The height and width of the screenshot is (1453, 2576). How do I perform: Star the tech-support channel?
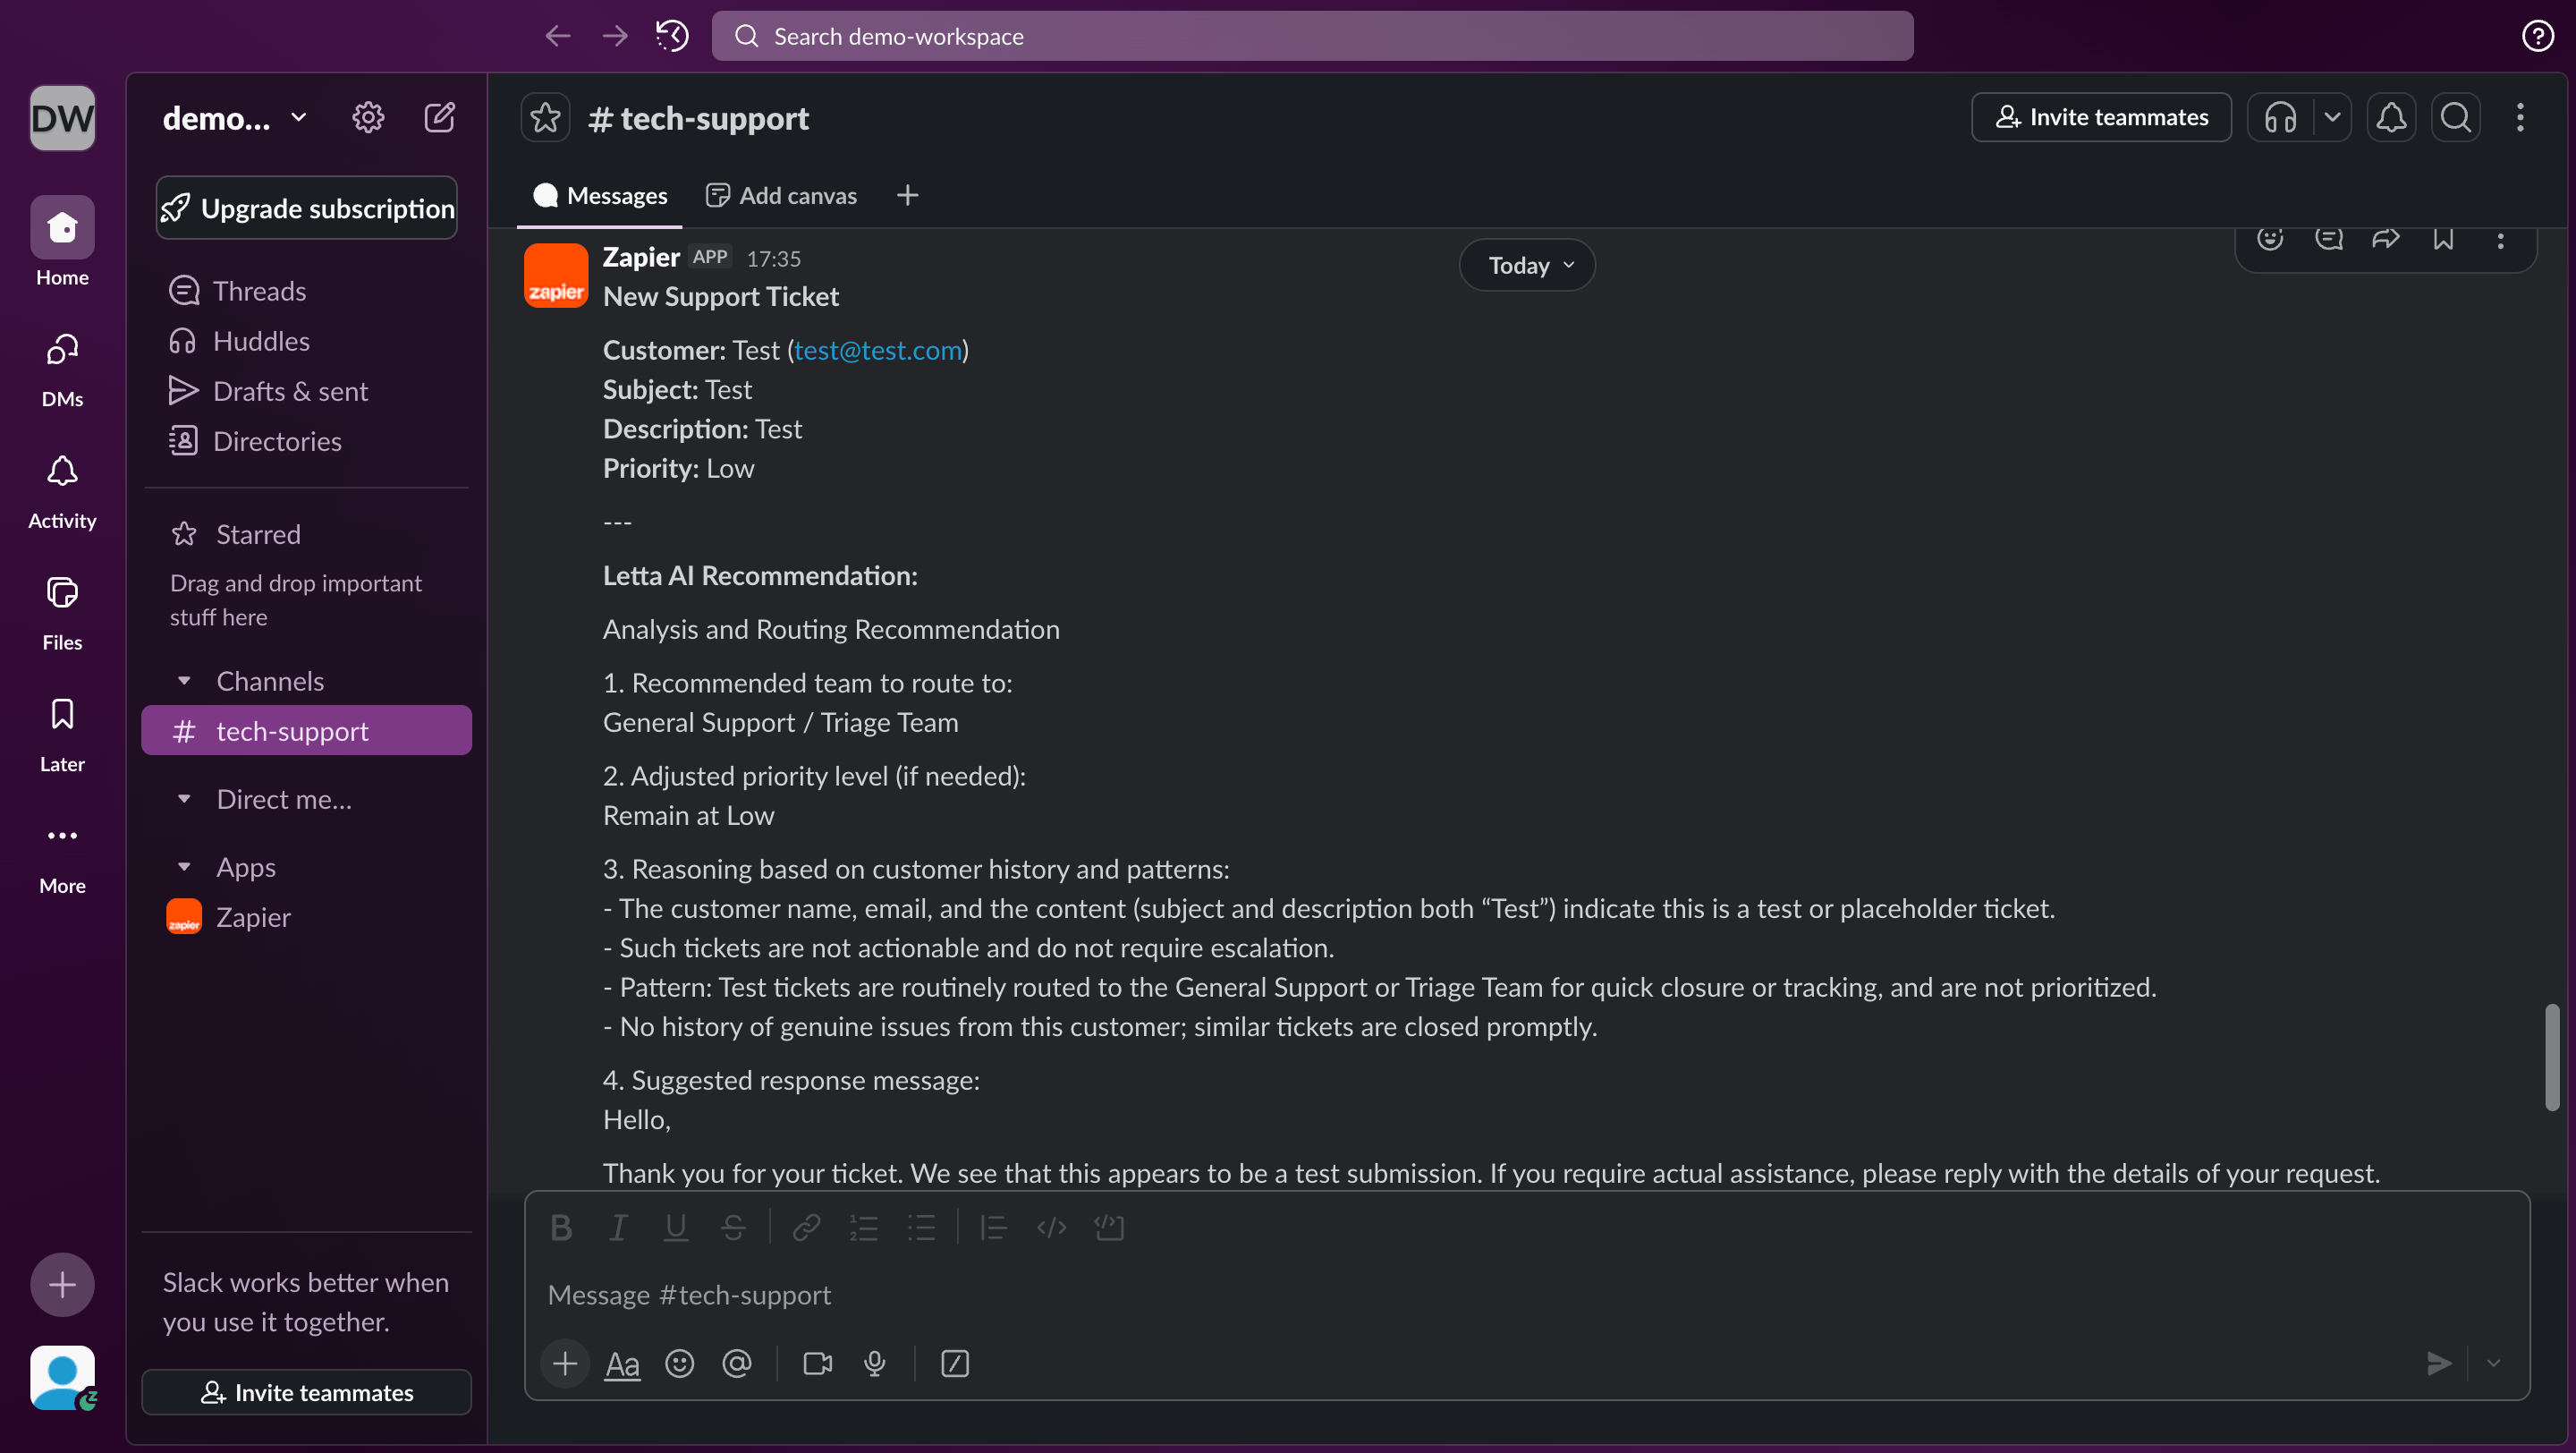pos(545,117)
